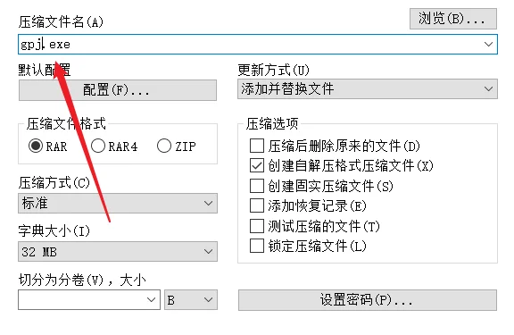Open the 配置(F)... profiles button
Viewport: 514px width, 335px height.
(x=118, y=90)
